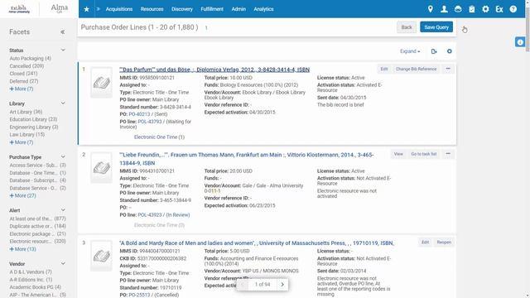The height and width of the screenshot is (298, 530).
Task: Click book thumbnail for Das Parfum
Action: click(x=101, y=83)
